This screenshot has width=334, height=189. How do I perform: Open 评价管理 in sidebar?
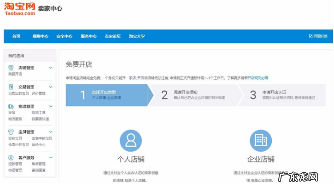tap(39, 93)
